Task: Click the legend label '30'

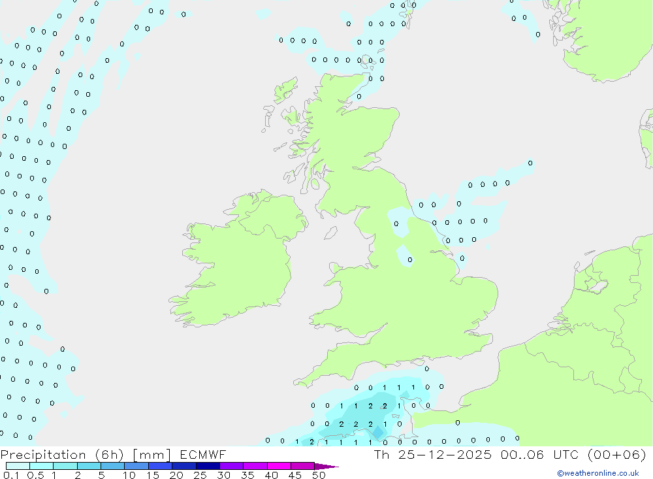Action: point(223,475)
